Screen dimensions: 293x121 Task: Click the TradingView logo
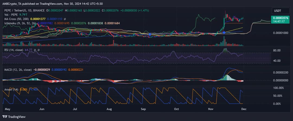[14, 117]
